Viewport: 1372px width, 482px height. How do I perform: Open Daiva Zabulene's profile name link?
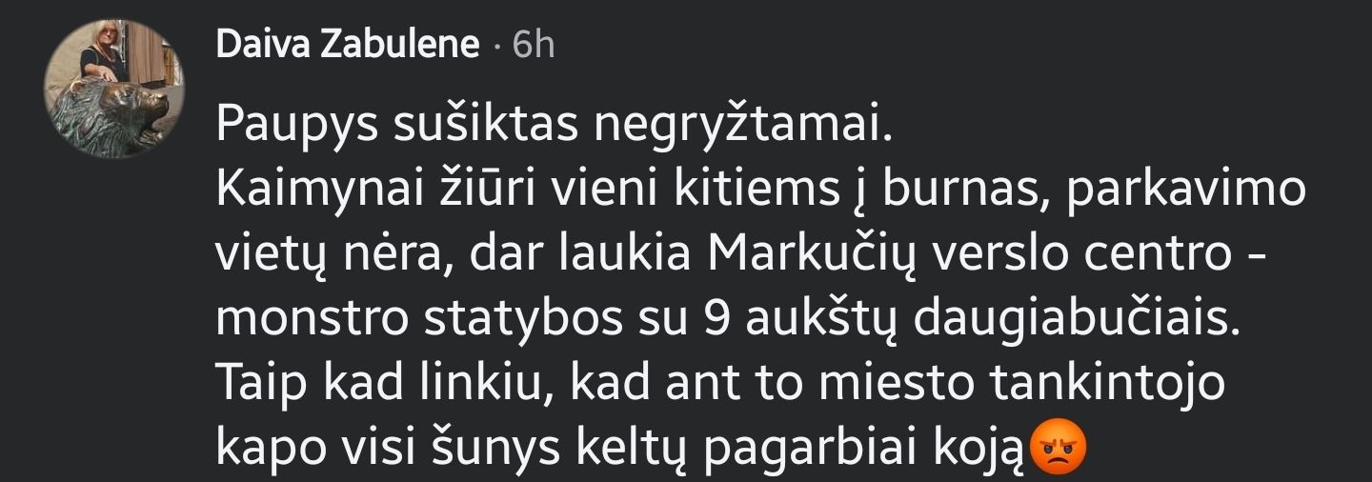click(348, 44)
